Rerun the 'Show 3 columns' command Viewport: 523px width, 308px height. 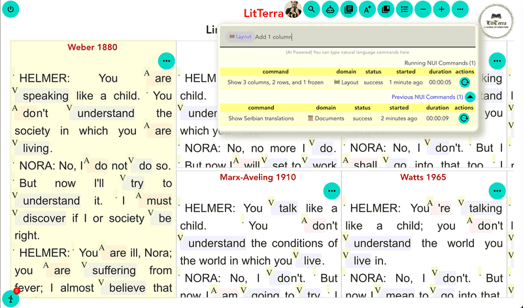pos(464,82)
